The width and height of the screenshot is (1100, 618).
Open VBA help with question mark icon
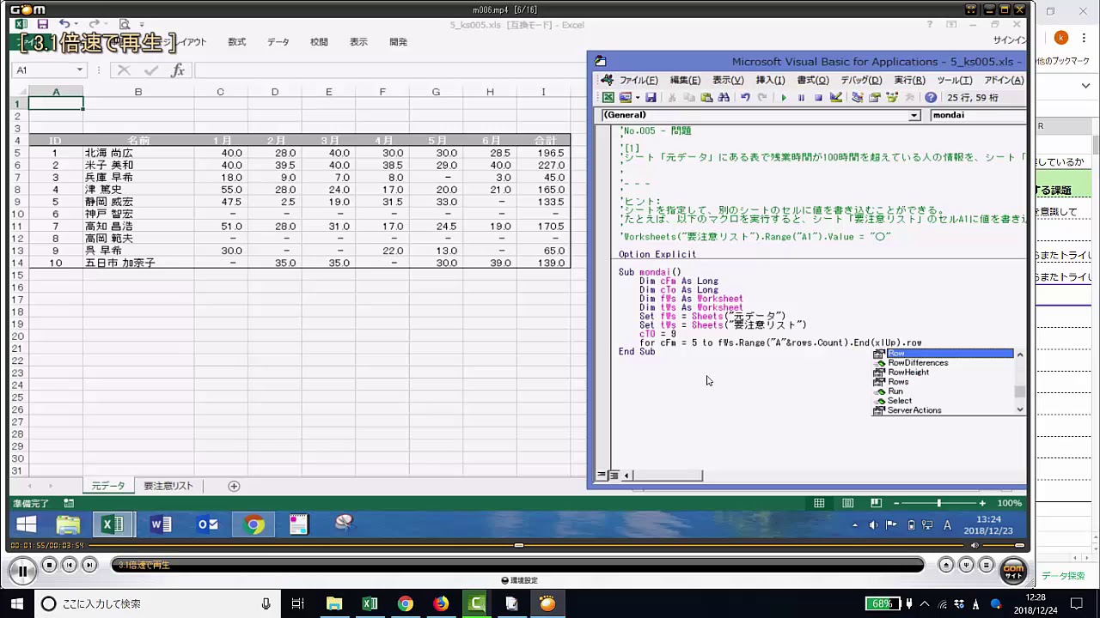[x=931, y=98]
